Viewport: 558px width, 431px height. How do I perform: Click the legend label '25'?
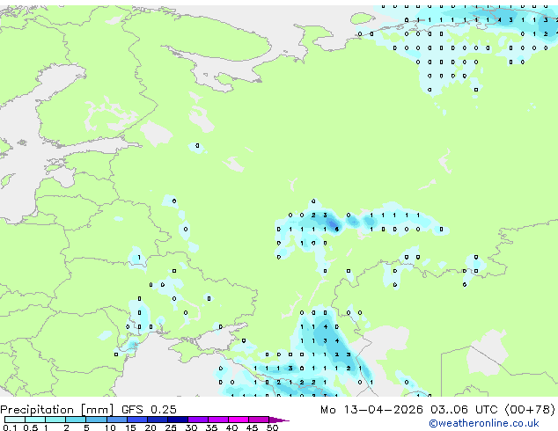(171, 427)
